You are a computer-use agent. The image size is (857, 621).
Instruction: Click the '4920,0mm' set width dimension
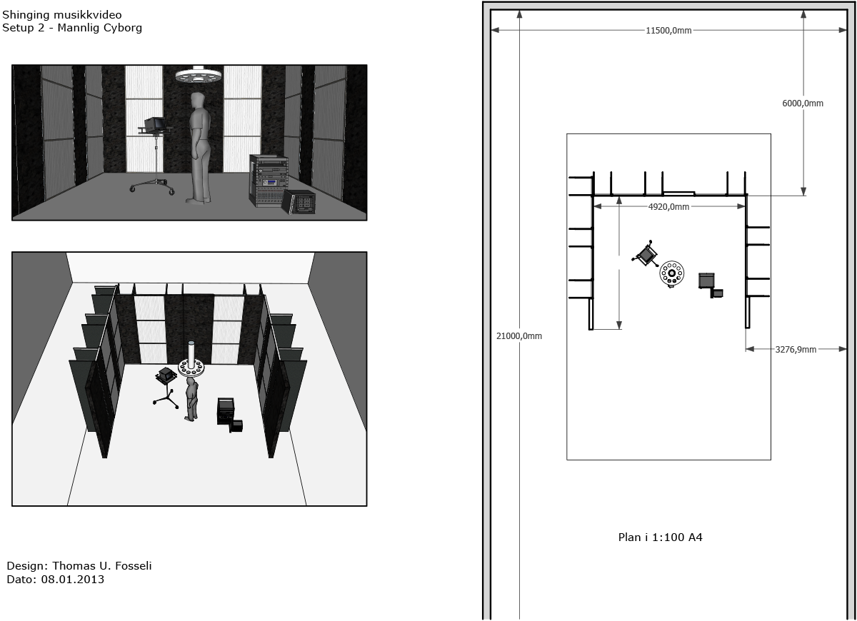click(x=668, y=206)
